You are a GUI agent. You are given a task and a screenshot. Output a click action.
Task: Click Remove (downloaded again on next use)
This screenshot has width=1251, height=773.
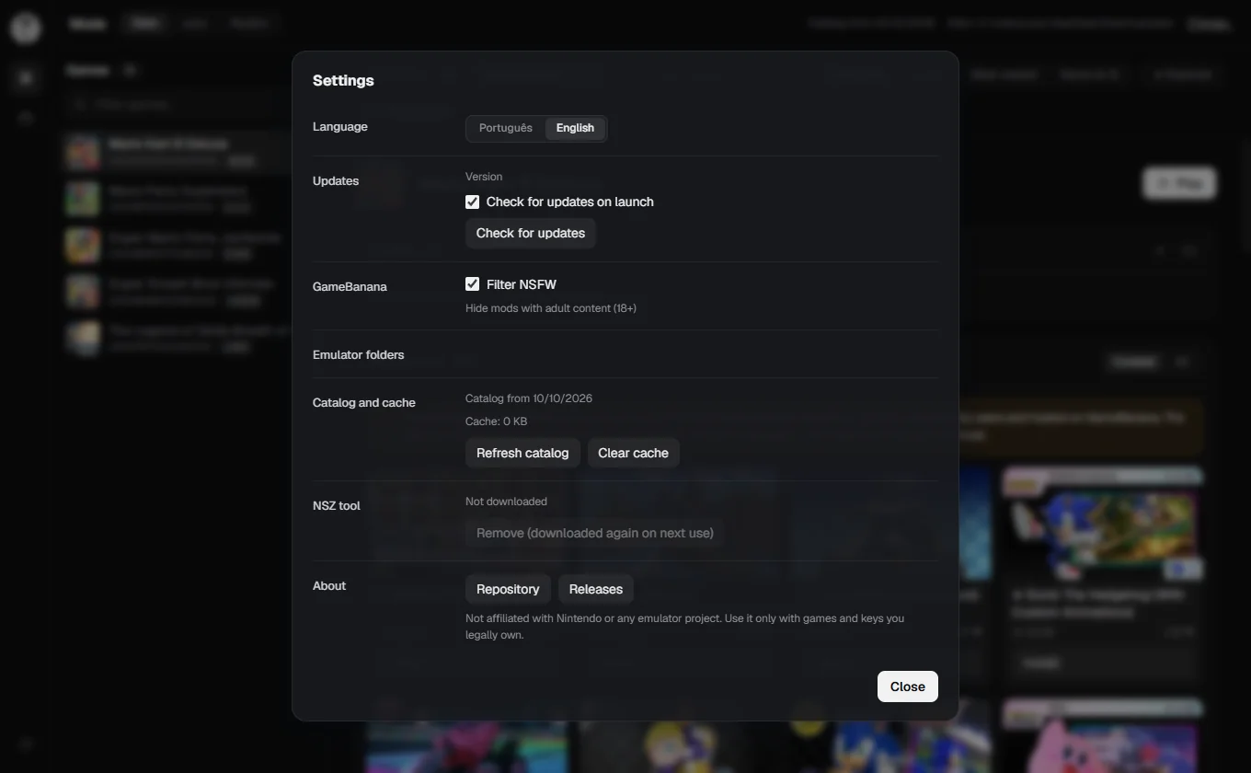pos(595,533)
